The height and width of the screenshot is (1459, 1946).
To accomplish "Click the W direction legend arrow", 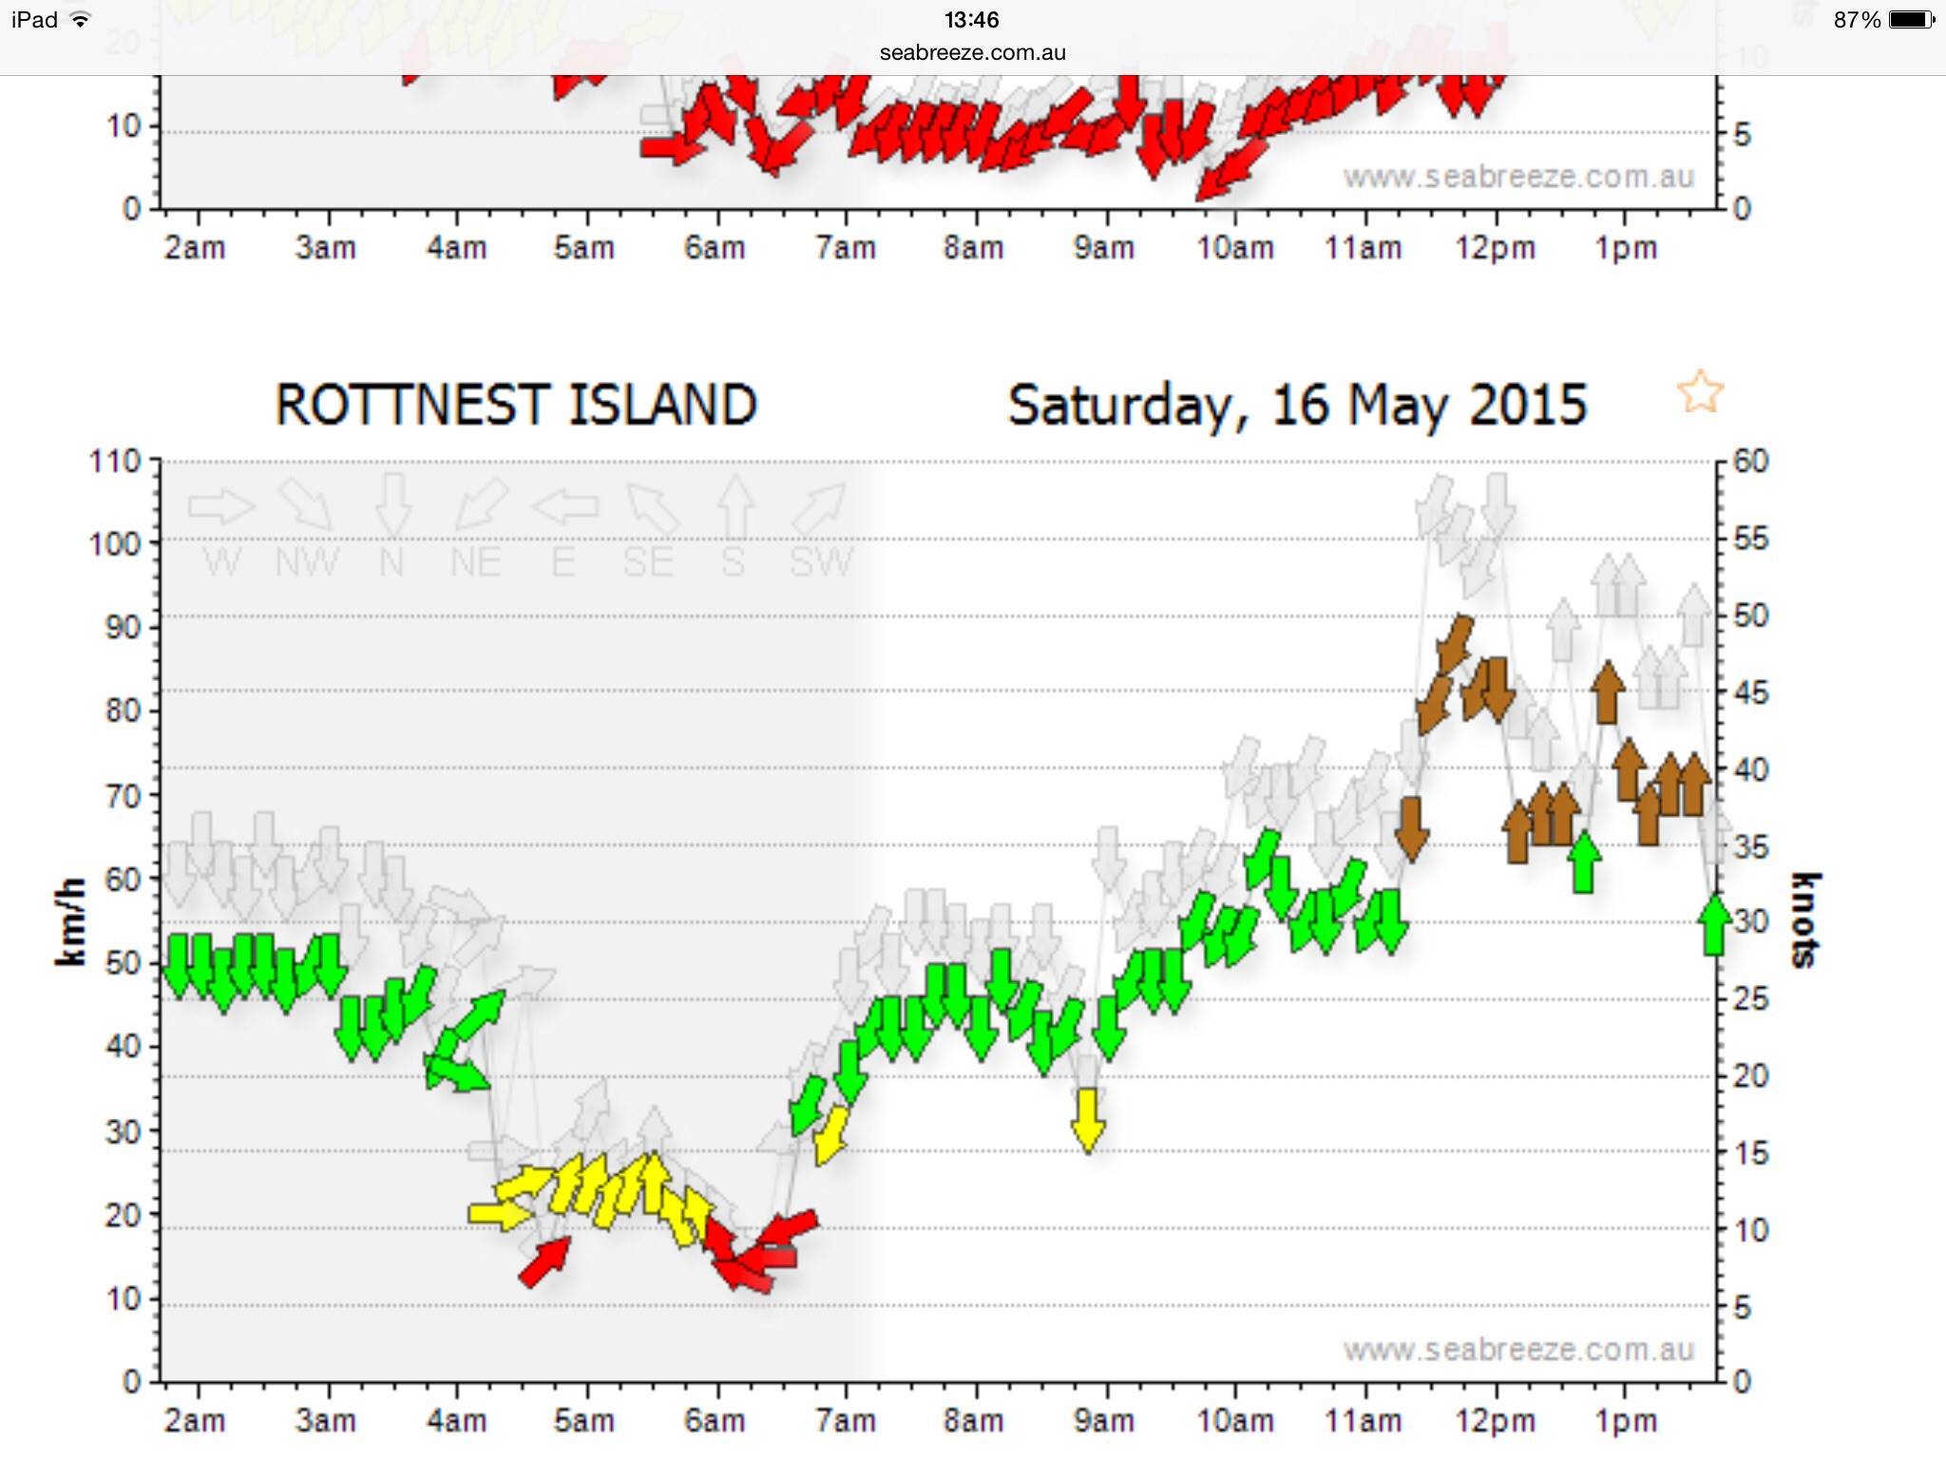I will 221,506.
